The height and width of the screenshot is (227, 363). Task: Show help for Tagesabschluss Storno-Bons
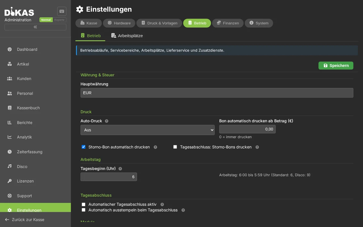click(257, 147)
